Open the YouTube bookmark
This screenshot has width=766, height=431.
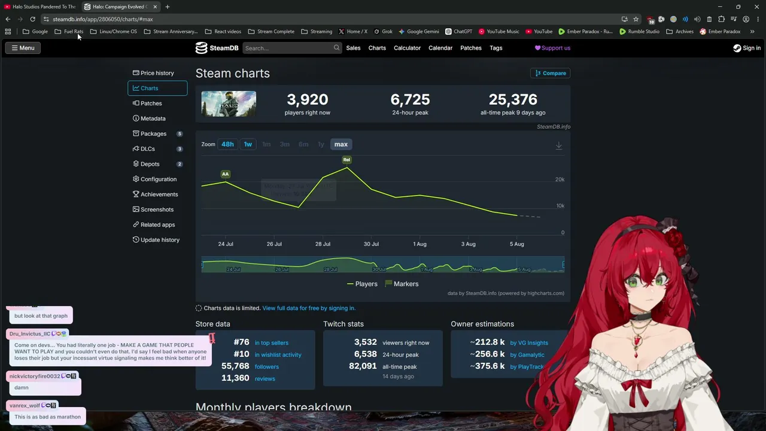[x=539, y=31]
